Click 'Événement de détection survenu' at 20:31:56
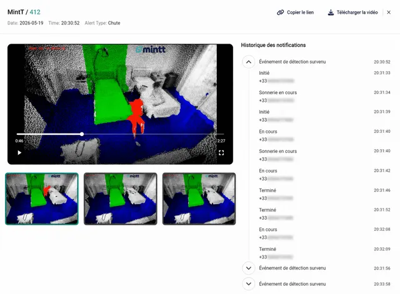Image resolution: width=400 pixels, height=294 pixels. pyautogui.click(x=292, y=268)
